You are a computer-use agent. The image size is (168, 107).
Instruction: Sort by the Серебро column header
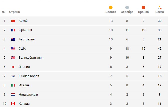tap(127, 12)
